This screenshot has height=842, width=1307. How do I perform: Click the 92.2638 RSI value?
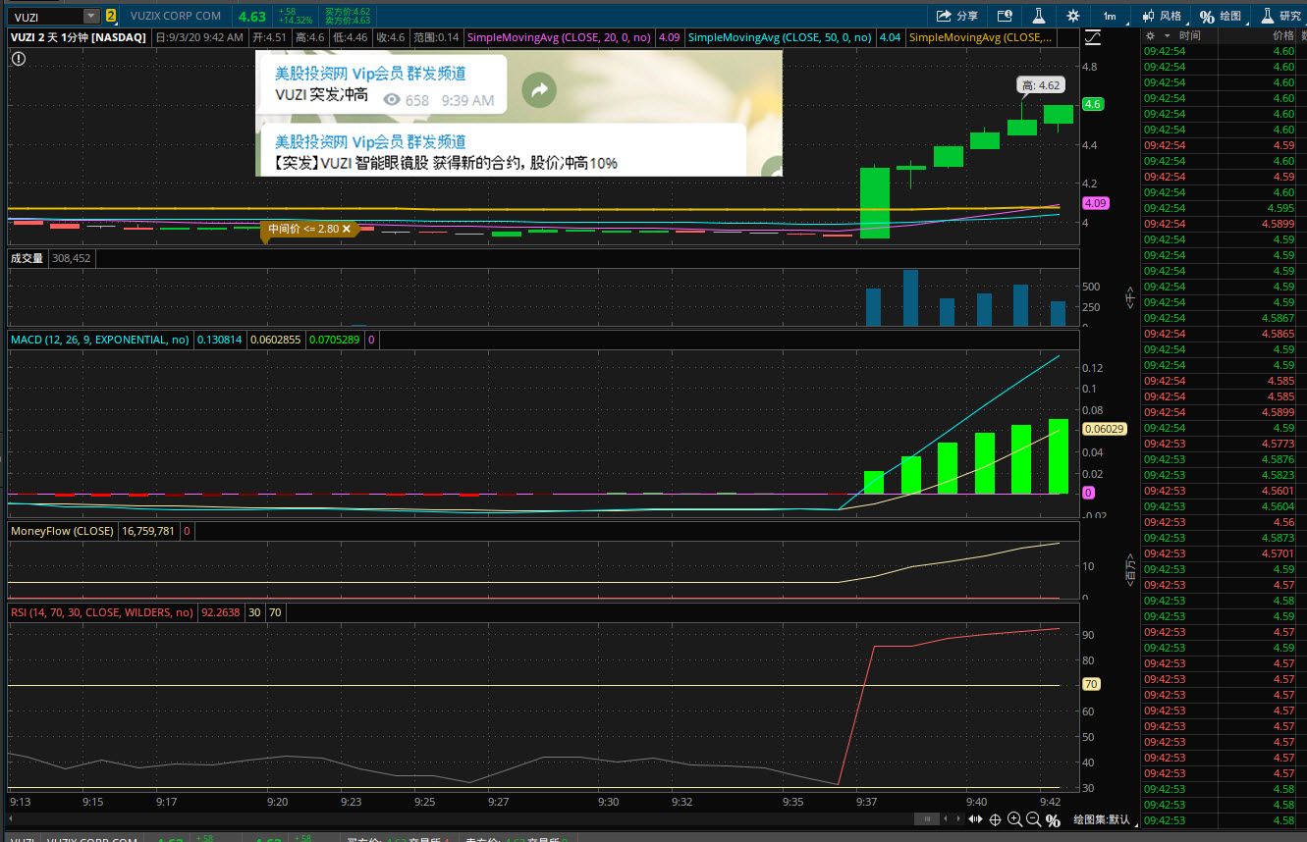[x=221, y=612]
